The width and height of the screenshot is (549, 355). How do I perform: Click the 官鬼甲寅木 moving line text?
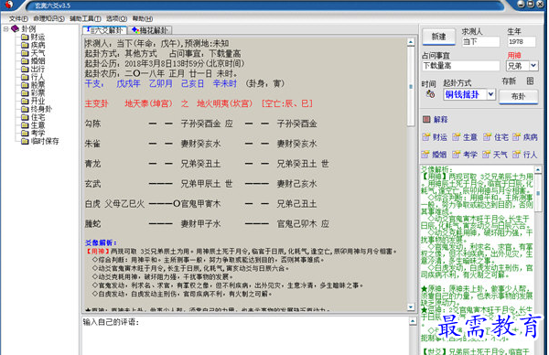(200, 204)
